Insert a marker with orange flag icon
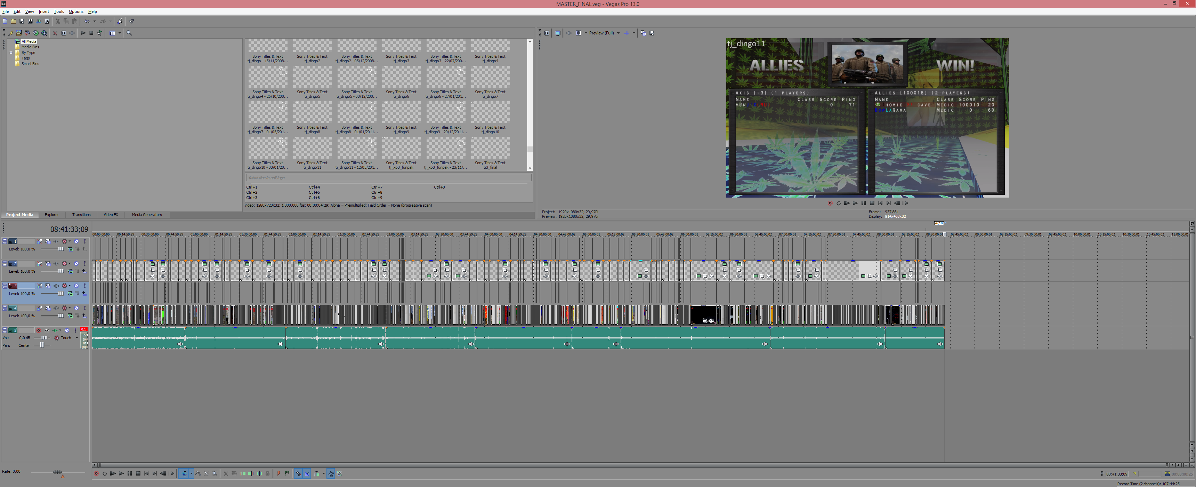Screen dimensions: 1196x487 (x=278, y=473)
